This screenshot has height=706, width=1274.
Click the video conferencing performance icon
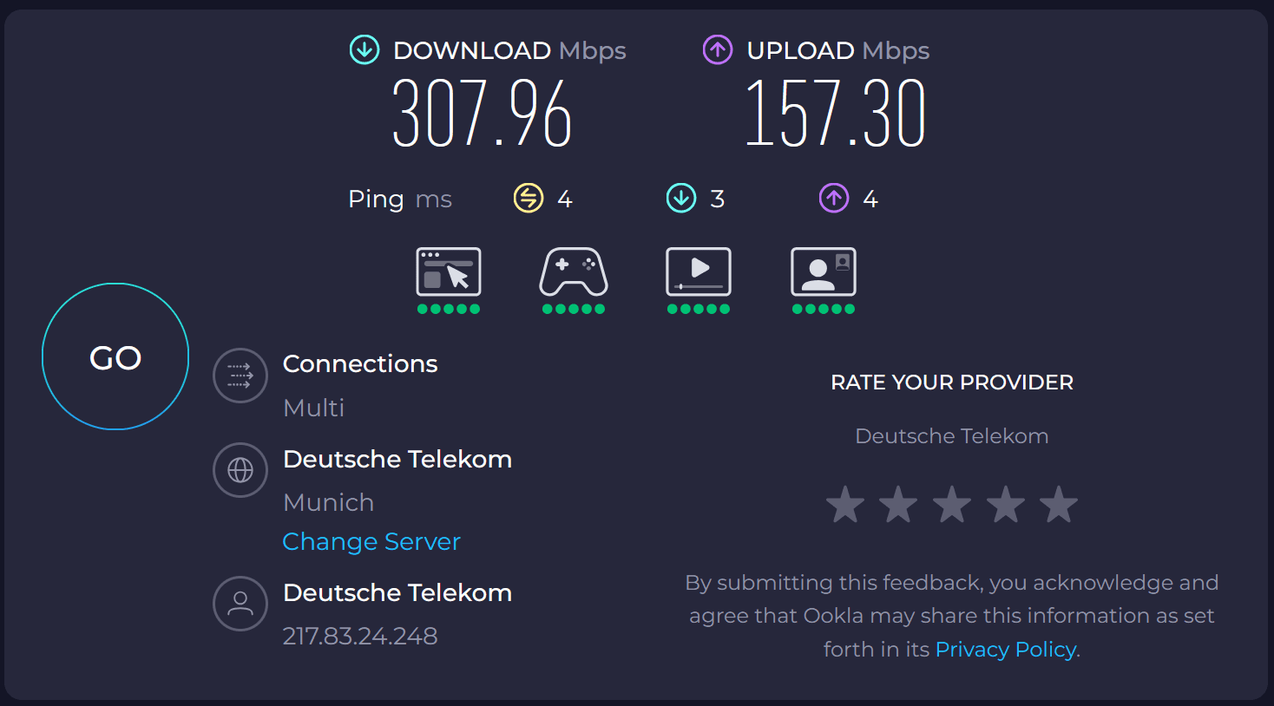coord(823,272)
